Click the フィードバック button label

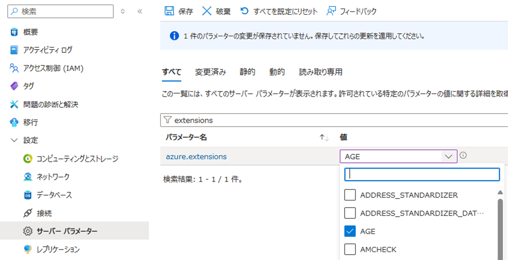click(x=358, y=11)
